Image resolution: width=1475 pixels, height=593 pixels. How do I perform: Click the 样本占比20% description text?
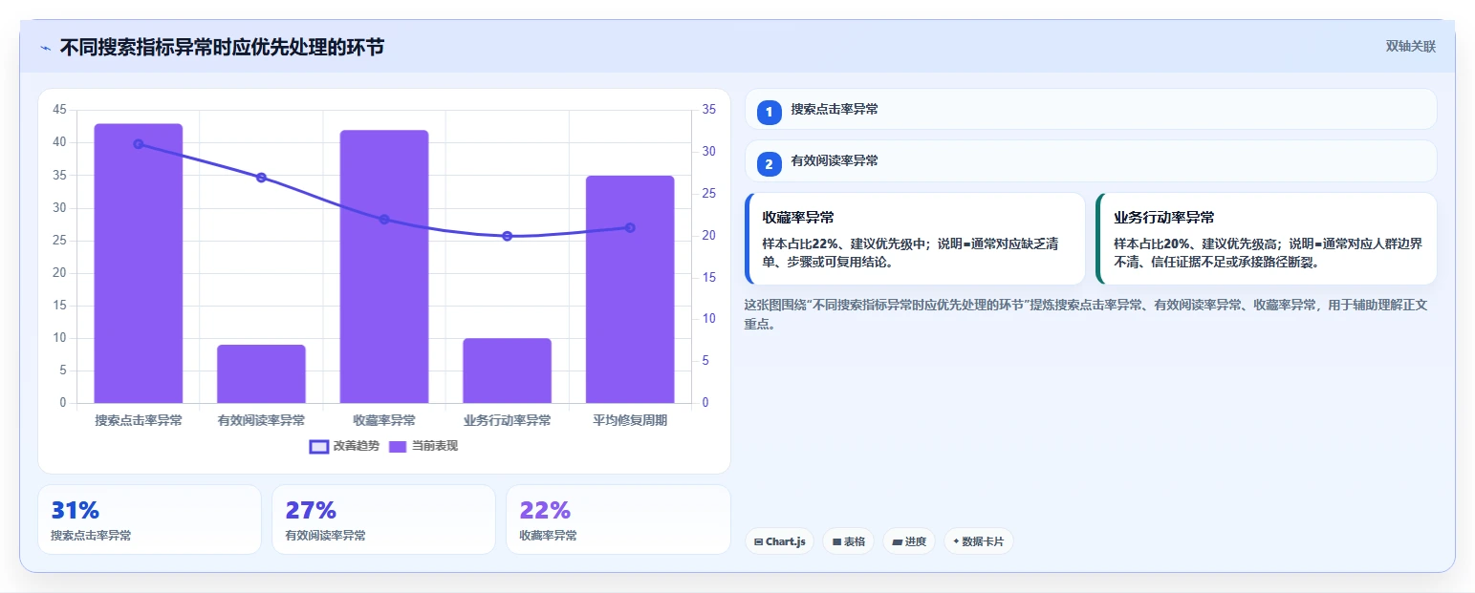pyautogui.click(x=1268, y=252)
